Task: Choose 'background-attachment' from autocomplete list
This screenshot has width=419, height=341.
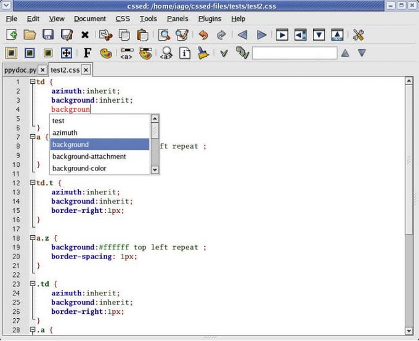Action: tap(100, 156)
